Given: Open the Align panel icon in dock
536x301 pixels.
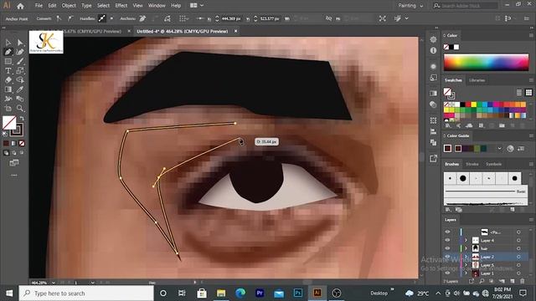Looking at the screenshot, I should coord(433,131).
